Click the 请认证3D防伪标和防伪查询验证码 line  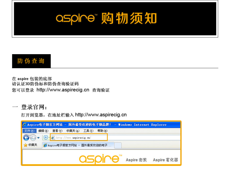click(45, 84)
